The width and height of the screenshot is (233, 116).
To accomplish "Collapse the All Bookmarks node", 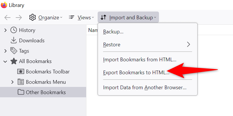I will click(5, 61).
